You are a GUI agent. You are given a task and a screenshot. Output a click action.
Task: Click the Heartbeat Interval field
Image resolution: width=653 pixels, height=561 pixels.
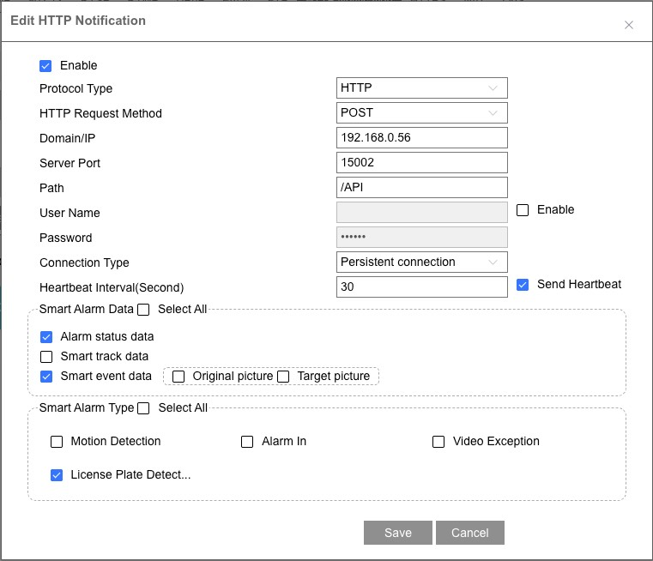[421, 287]
